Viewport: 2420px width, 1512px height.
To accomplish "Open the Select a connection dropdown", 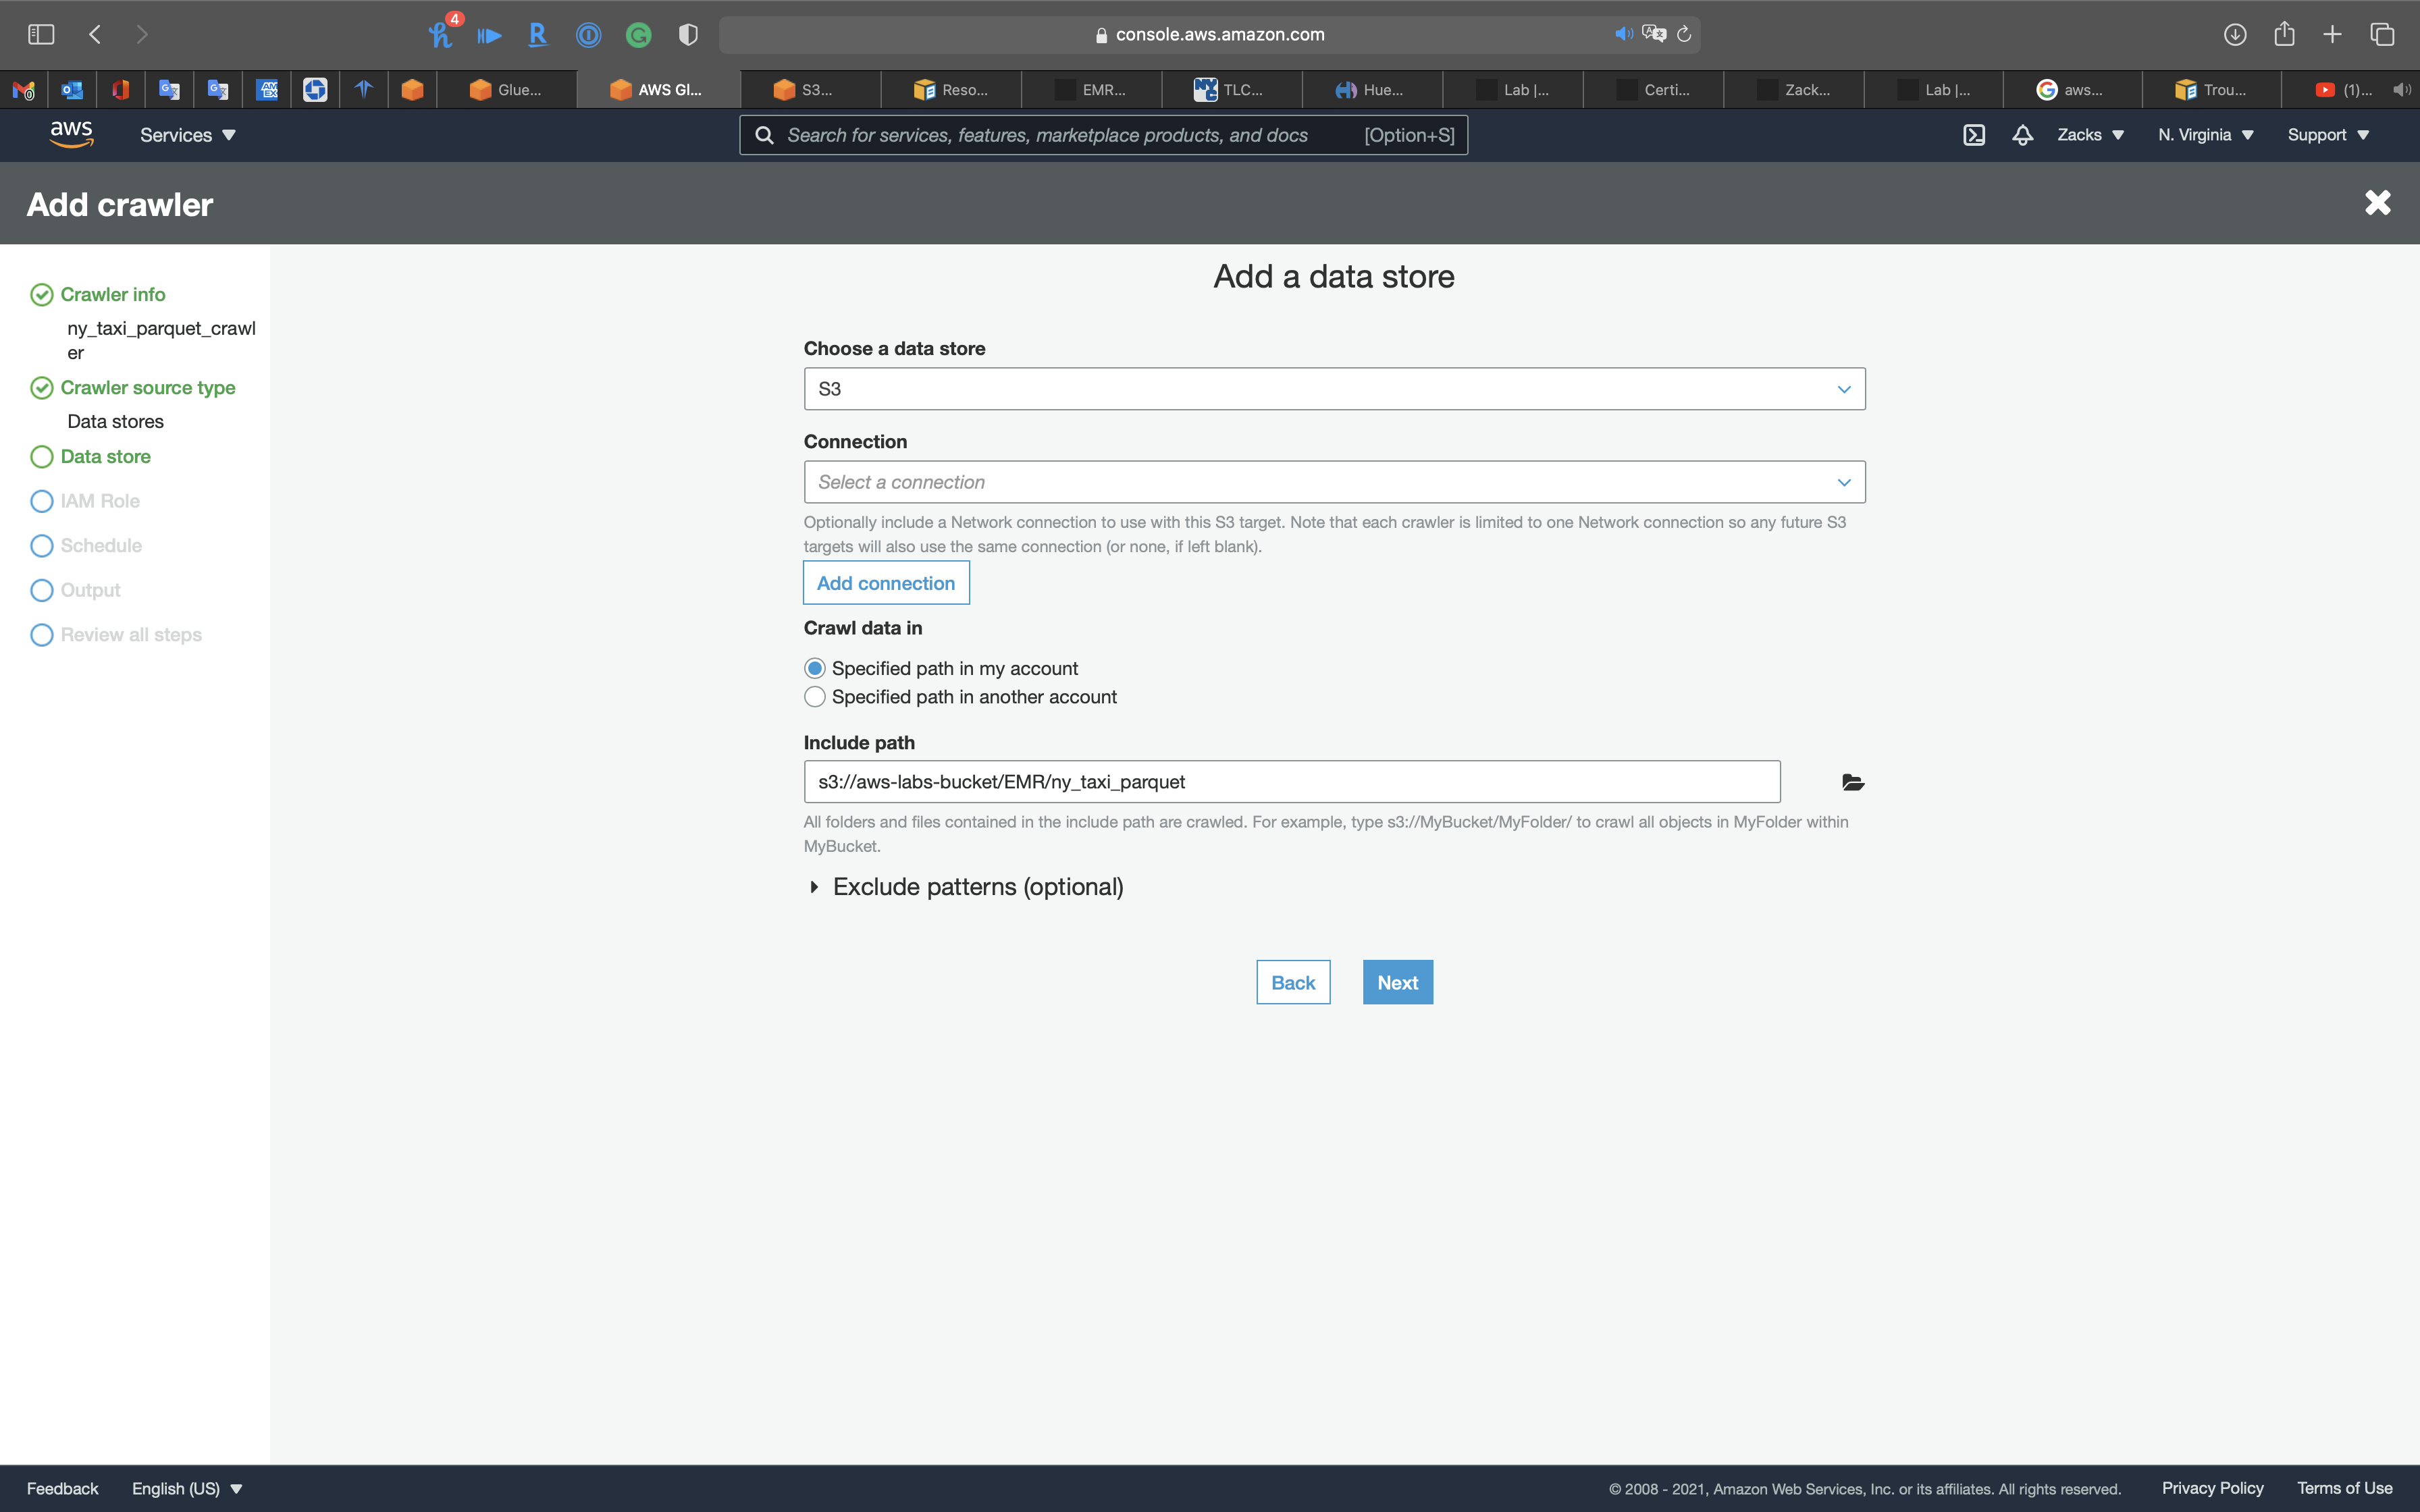I will coord(1334,482).
